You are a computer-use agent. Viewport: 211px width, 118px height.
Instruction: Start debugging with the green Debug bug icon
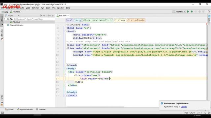pyautogui.click(x=192, y=12)
